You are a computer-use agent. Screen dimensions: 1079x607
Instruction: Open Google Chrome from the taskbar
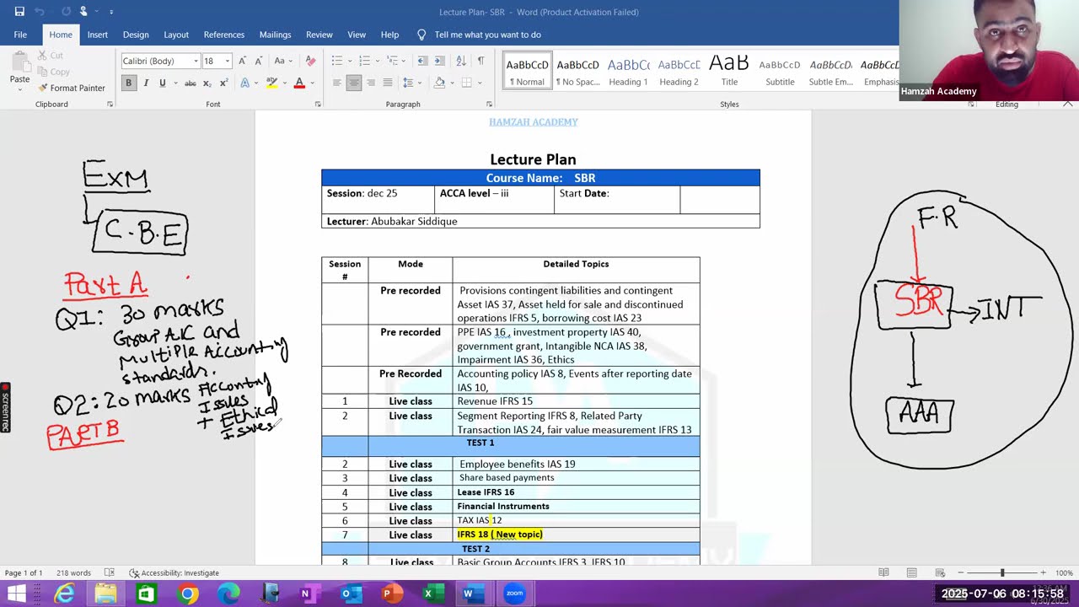pyautogui.click(x=188, y=594)
